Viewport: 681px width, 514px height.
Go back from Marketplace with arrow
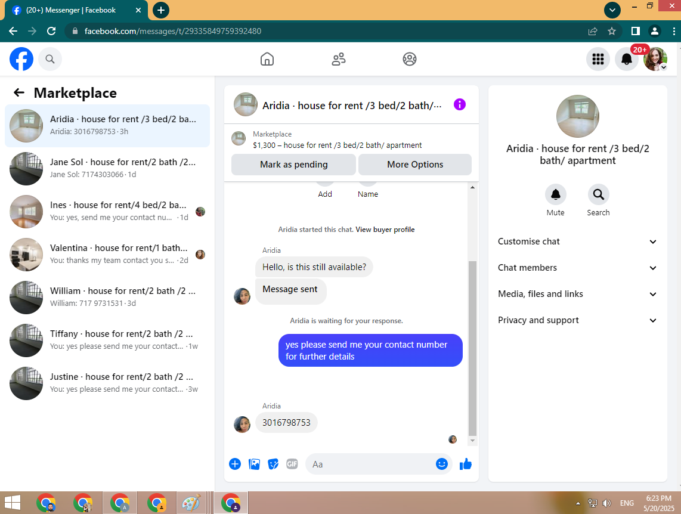coord(19,92)
